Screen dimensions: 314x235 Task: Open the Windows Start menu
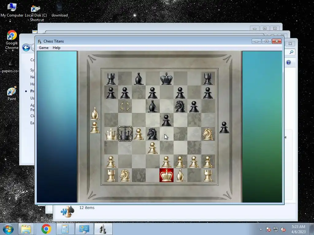8,229
